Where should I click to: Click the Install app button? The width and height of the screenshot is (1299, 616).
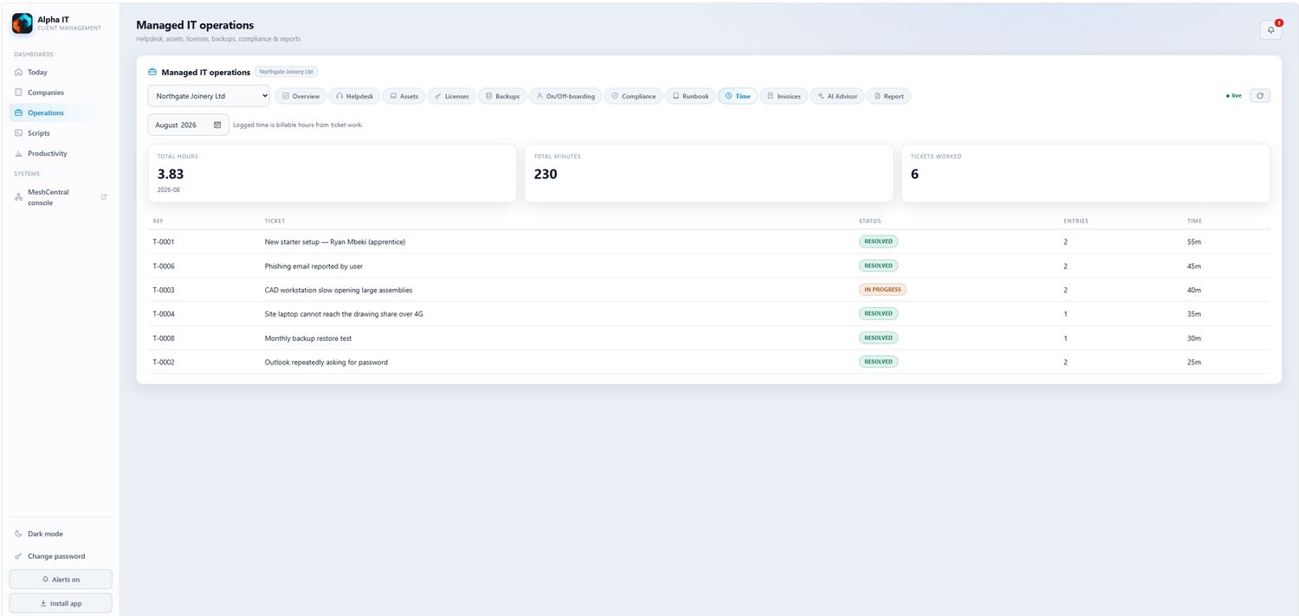click(61, 603)
